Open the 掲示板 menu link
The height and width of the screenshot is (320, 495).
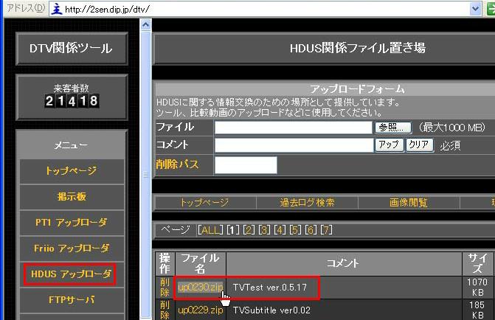click(x=72, y=197)
